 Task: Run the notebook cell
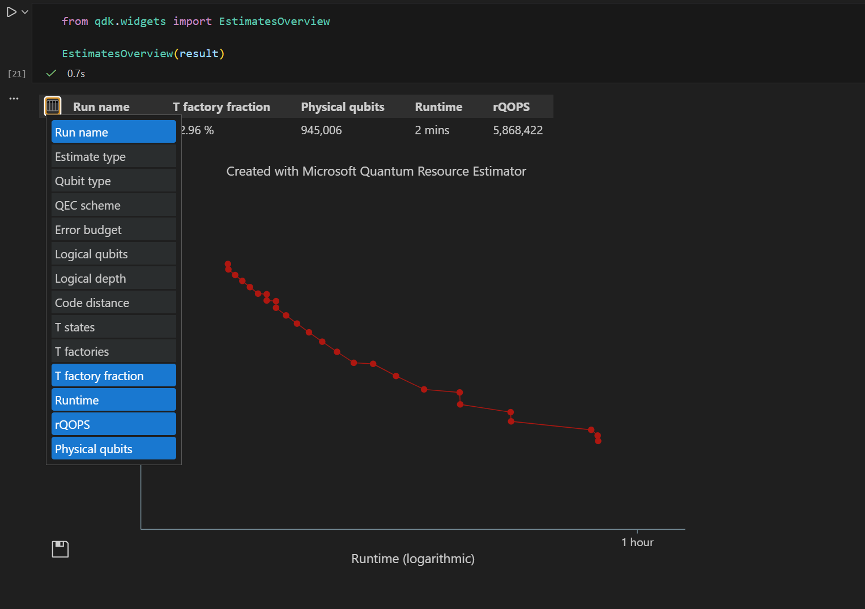[x=10, y=11]
